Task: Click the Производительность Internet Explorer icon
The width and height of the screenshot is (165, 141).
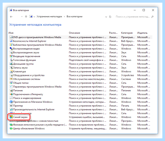Action: 11,110
